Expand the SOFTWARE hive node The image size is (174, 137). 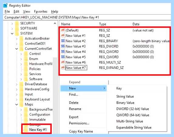coord(12,29)
